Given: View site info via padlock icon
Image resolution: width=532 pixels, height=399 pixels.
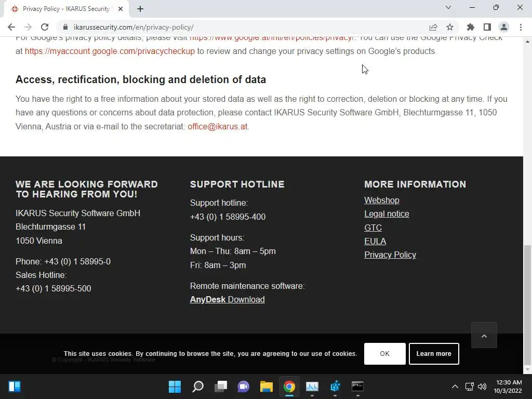Looking at the screenshot, I should point(65,27).
